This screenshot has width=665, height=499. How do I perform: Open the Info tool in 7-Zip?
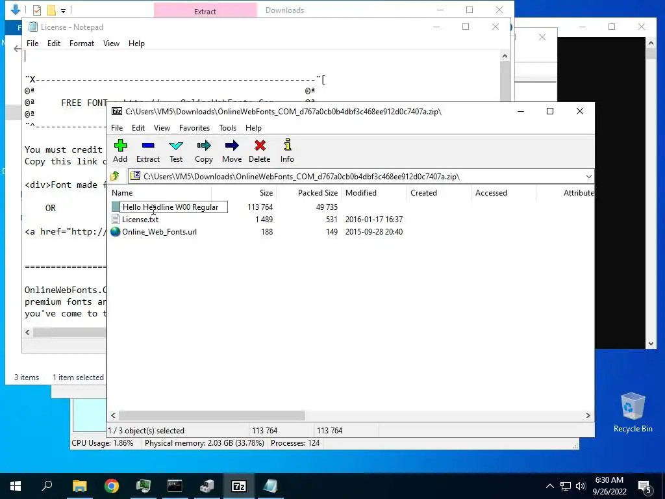pyautogui.click(x=287, y=151)
